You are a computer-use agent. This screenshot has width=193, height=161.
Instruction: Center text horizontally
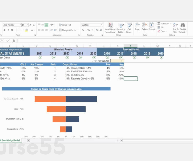tap(43, 30)
